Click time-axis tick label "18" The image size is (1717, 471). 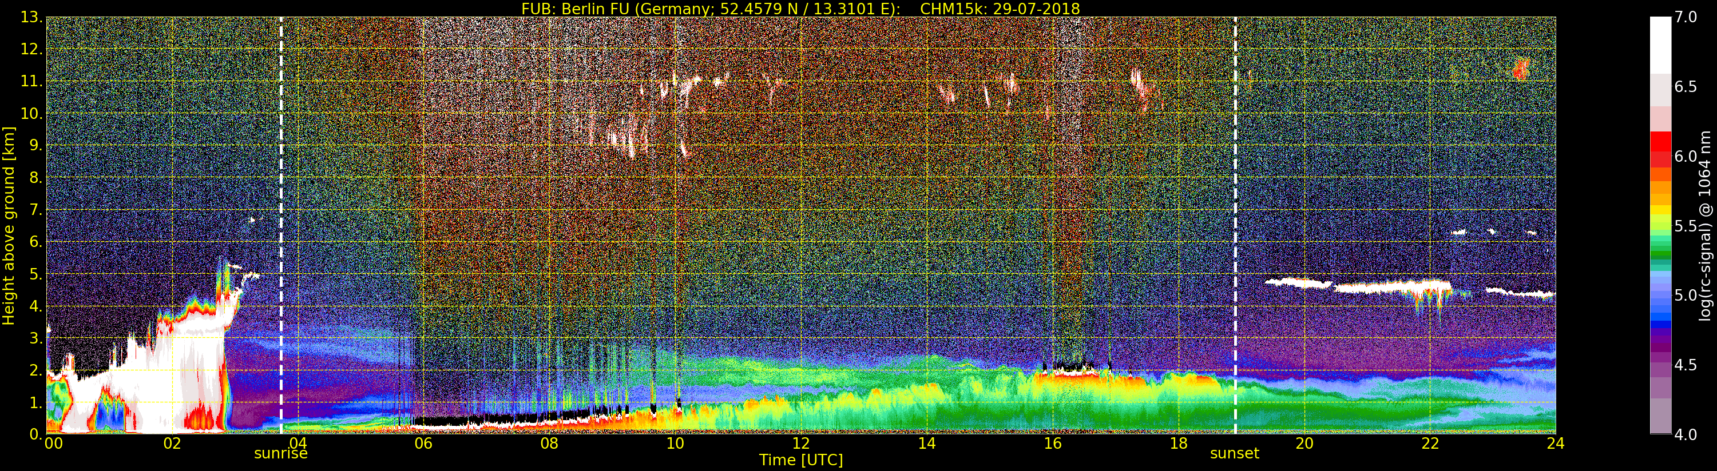click(x=1179, y=443)
